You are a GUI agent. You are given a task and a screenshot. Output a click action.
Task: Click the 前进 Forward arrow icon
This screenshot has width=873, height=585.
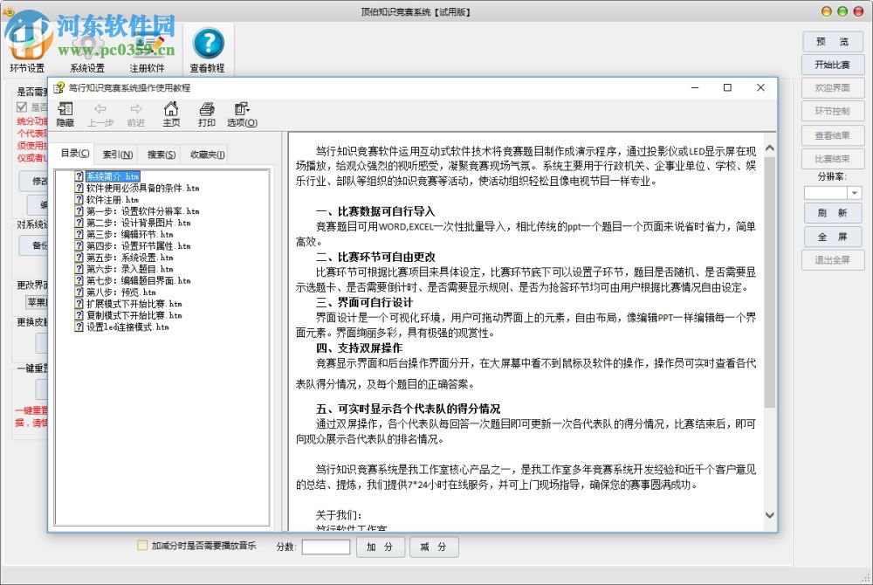(x=134, y=114)
